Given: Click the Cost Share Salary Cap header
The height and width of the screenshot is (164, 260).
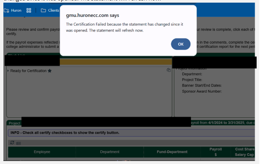Looking at the screenshot, I should click(244, 152).
